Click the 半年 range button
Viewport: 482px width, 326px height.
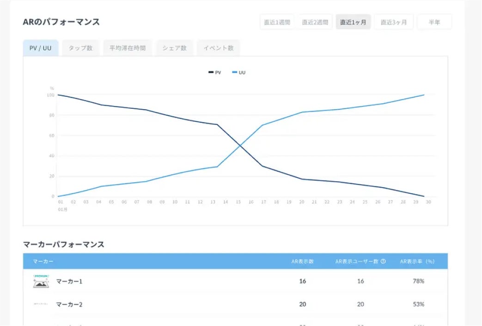point(434,22)
